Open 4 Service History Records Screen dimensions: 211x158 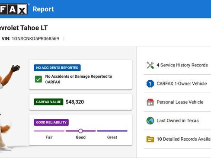[177, 65]
